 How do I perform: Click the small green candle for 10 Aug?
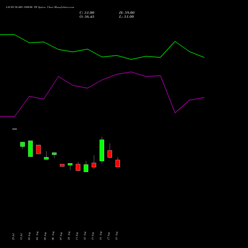point(70,164)
